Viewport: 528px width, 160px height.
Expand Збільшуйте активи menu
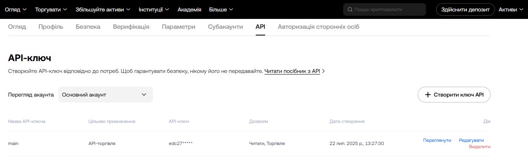click(x=103, y=9)
